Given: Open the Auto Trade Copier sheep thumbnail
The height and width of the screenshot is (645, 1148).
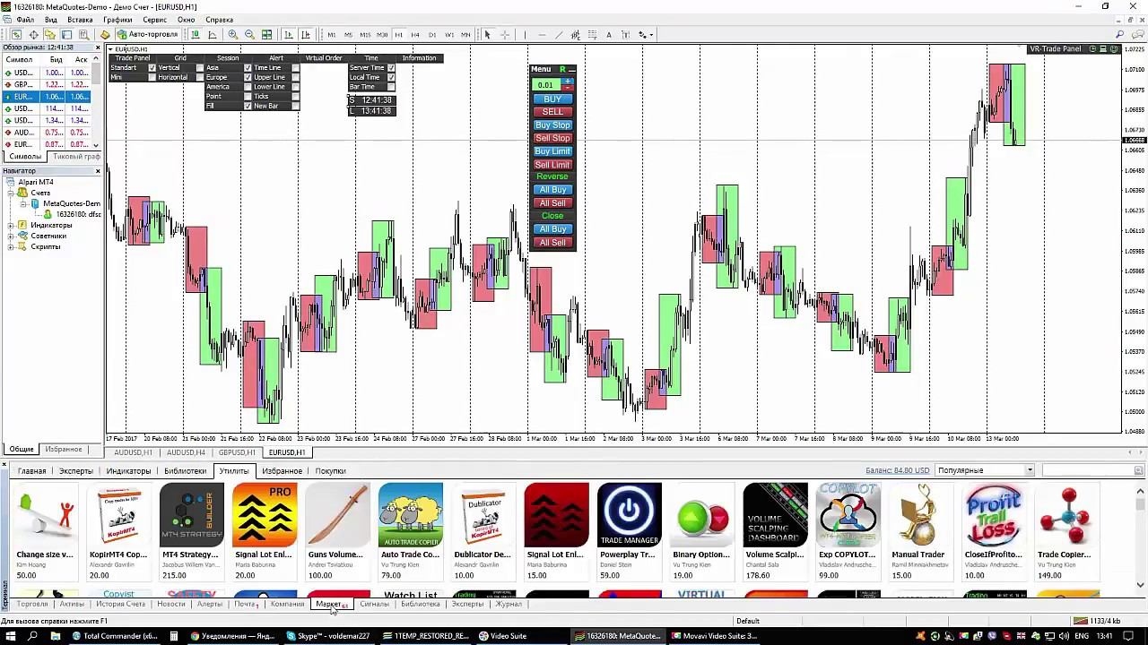Looking at the screenshot, I should (x=411, y=515).
